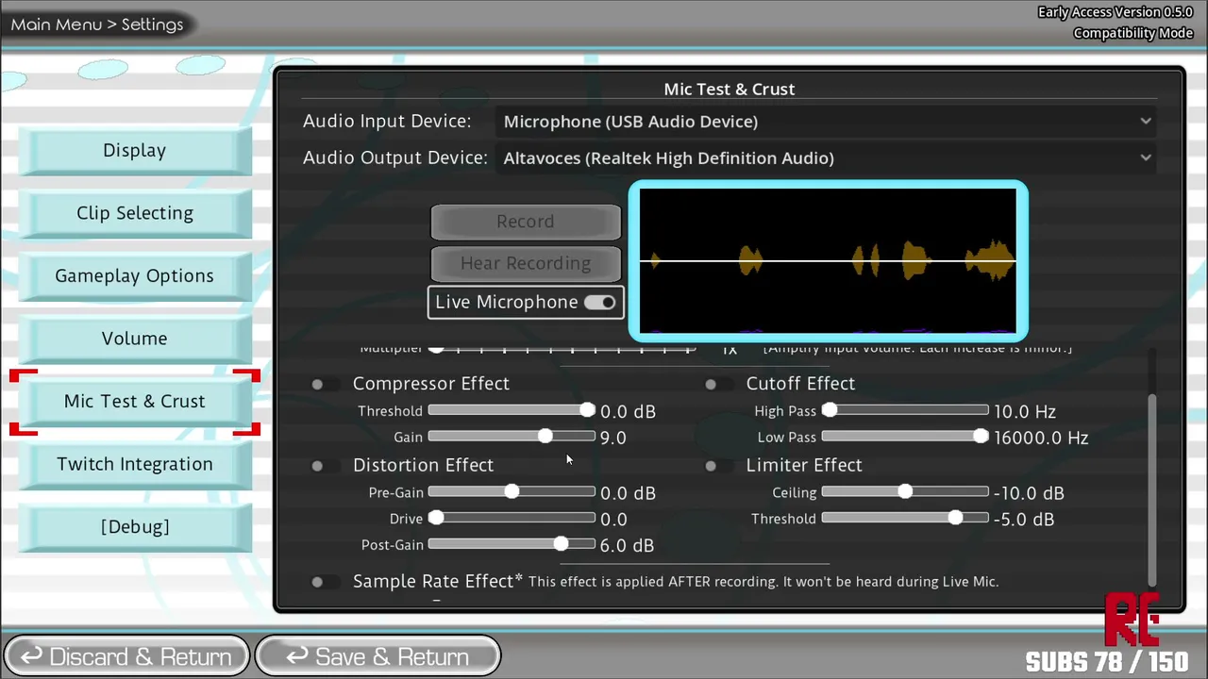Click the 16000.0 Hz Low Pass value
The height and width of the screenshot is (679, 1208).
click(x=1041, y=438)
